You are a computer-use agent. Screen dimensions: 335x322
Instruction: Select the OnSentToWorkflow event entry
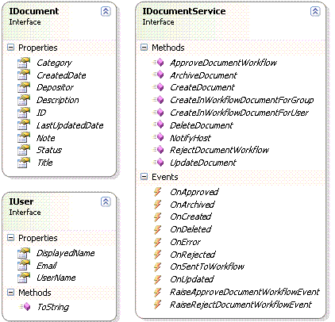coord(207,266)
